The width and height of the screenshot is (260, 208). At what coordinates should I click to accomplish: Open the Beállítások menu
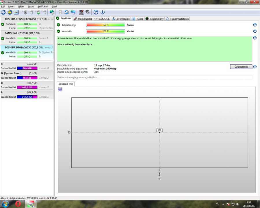[43, 6]
